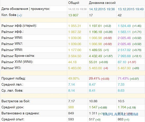Click the (+) link next to Кол. боёв
The height and width of the screenshot is (122, 145).
pyautogui.click(x=20, y=15)
